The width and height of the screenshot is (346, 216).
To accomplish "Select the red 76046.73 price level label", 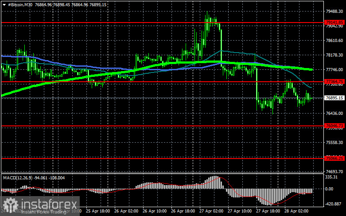I will [x=334, y=126].
